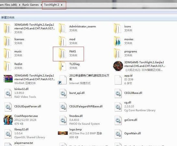Viewport: 177px width, 146px height.
Task: Go to Program Files (x86) breadcrumb
Action: (8, 5)
